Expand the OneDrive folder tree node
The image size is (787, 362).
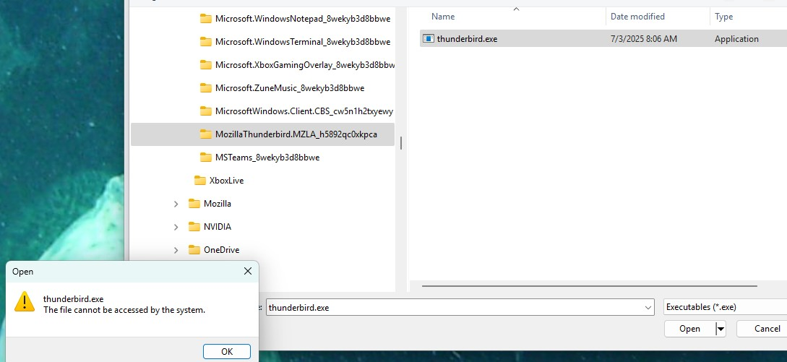coord(176,250)
